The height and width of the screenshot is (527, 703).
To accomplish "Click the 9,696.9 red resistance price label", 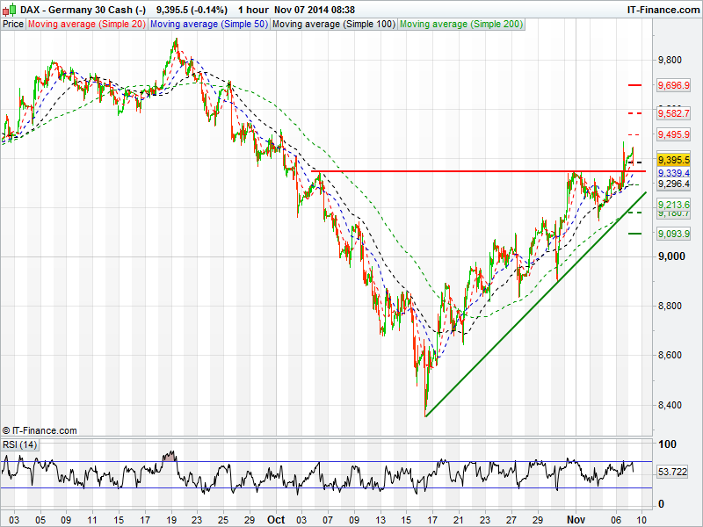I will click(673, 85).
